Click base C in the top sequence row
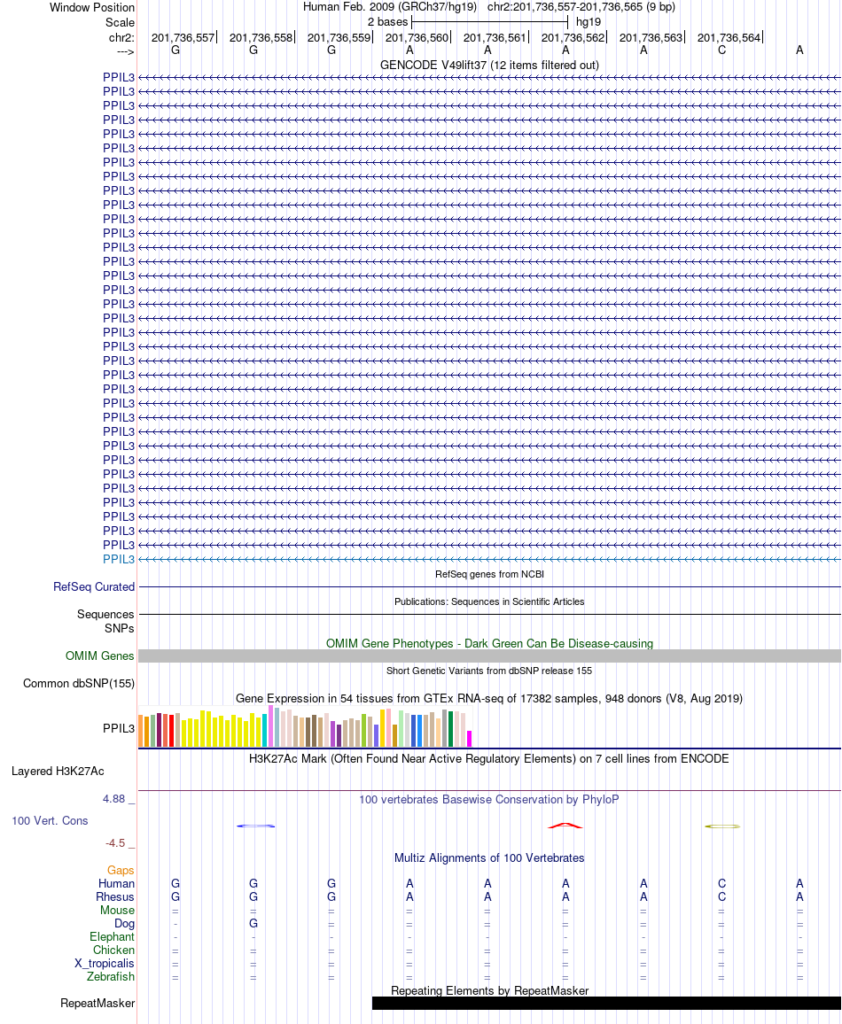 click(721, 50)
